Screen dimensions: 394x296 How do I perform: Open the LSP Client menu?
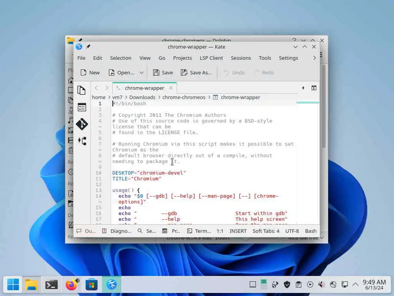(x=211, y=58)
